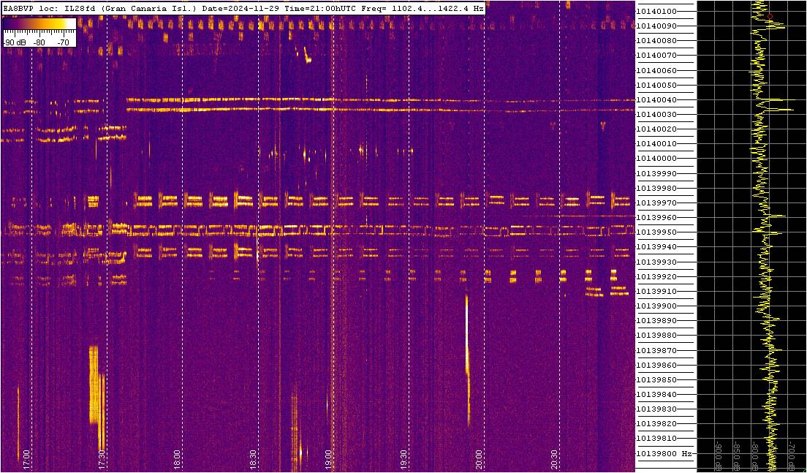Click frequency label 10139940
Screen dimensions: 807x473
tap(656, 247)
